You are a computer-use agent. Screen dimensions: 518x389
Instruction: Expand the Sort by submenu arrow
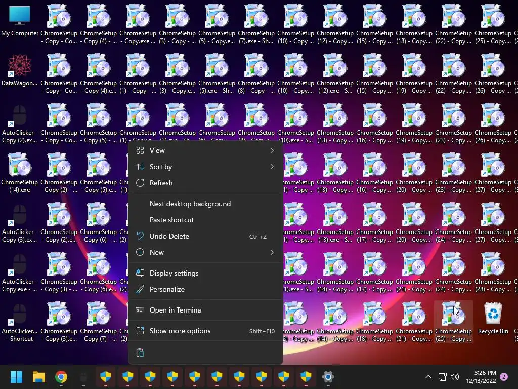pyautogui.click(x=272, y=167)
